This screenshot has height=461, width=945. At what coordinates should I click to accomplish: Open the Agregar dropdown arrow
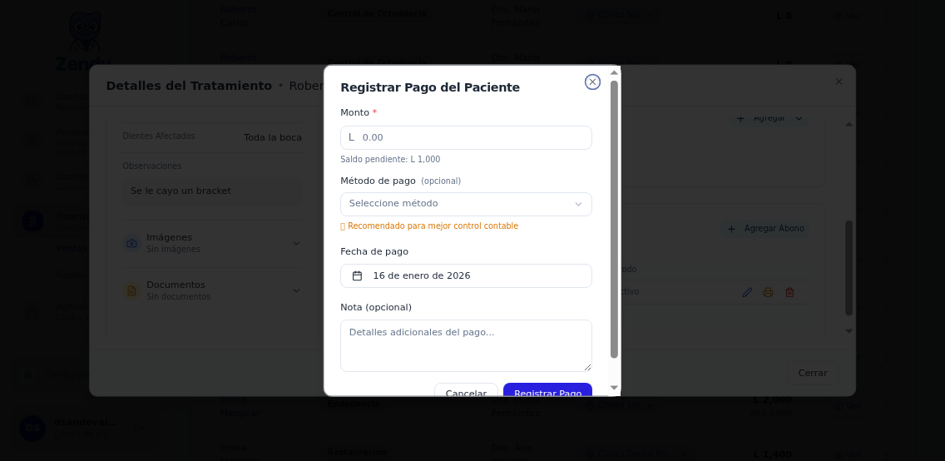click(x=799, y=118)
